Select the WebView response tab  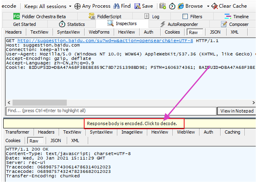tap(186, 132)
